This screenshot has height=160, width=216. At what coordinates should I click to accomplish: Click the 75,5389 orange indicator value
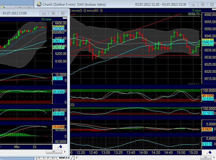click(58, 127)
